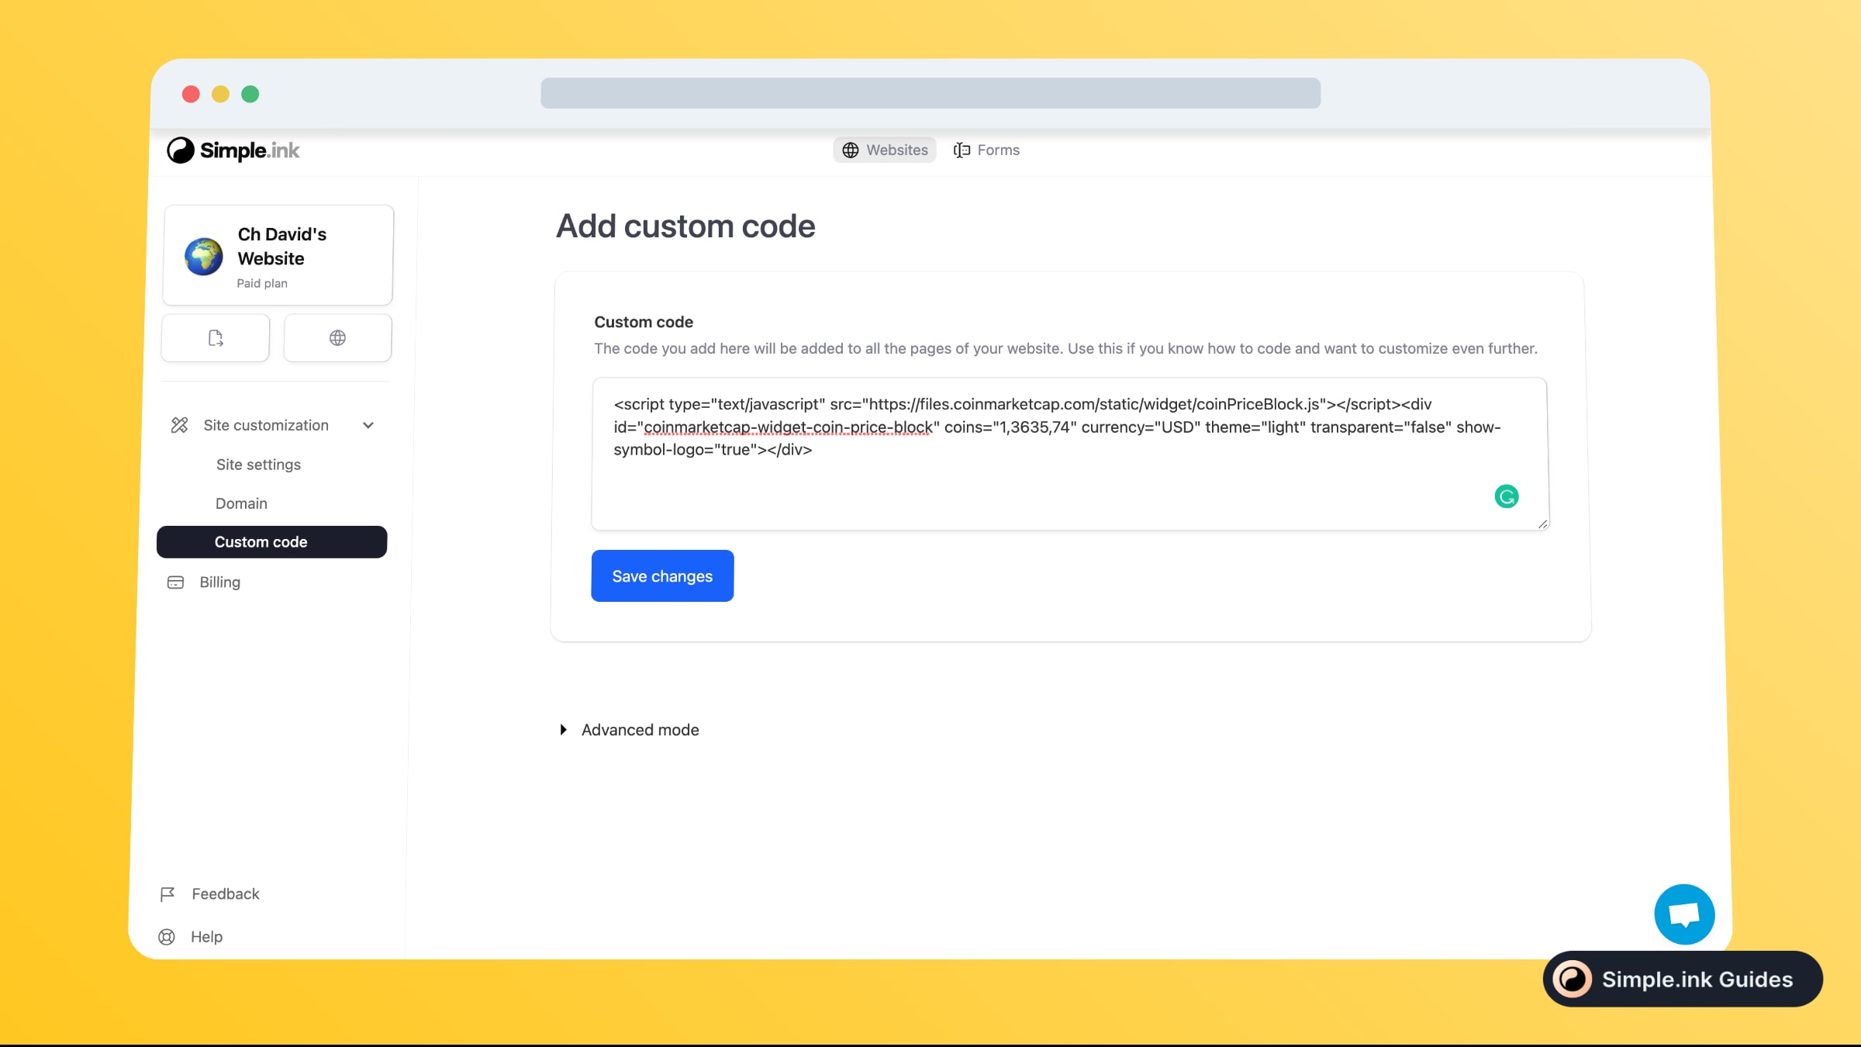The width and height of the screenshot is (1861, 1047).
Task: Click the Billing card icon
Action: [176, 582]
